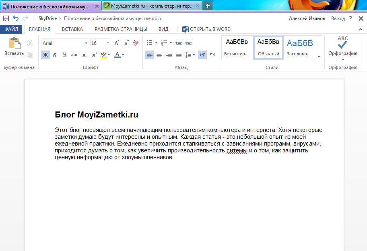Switch to the ГЛАВНАЯ tab
367x251 pixels.
pos(39,29)
